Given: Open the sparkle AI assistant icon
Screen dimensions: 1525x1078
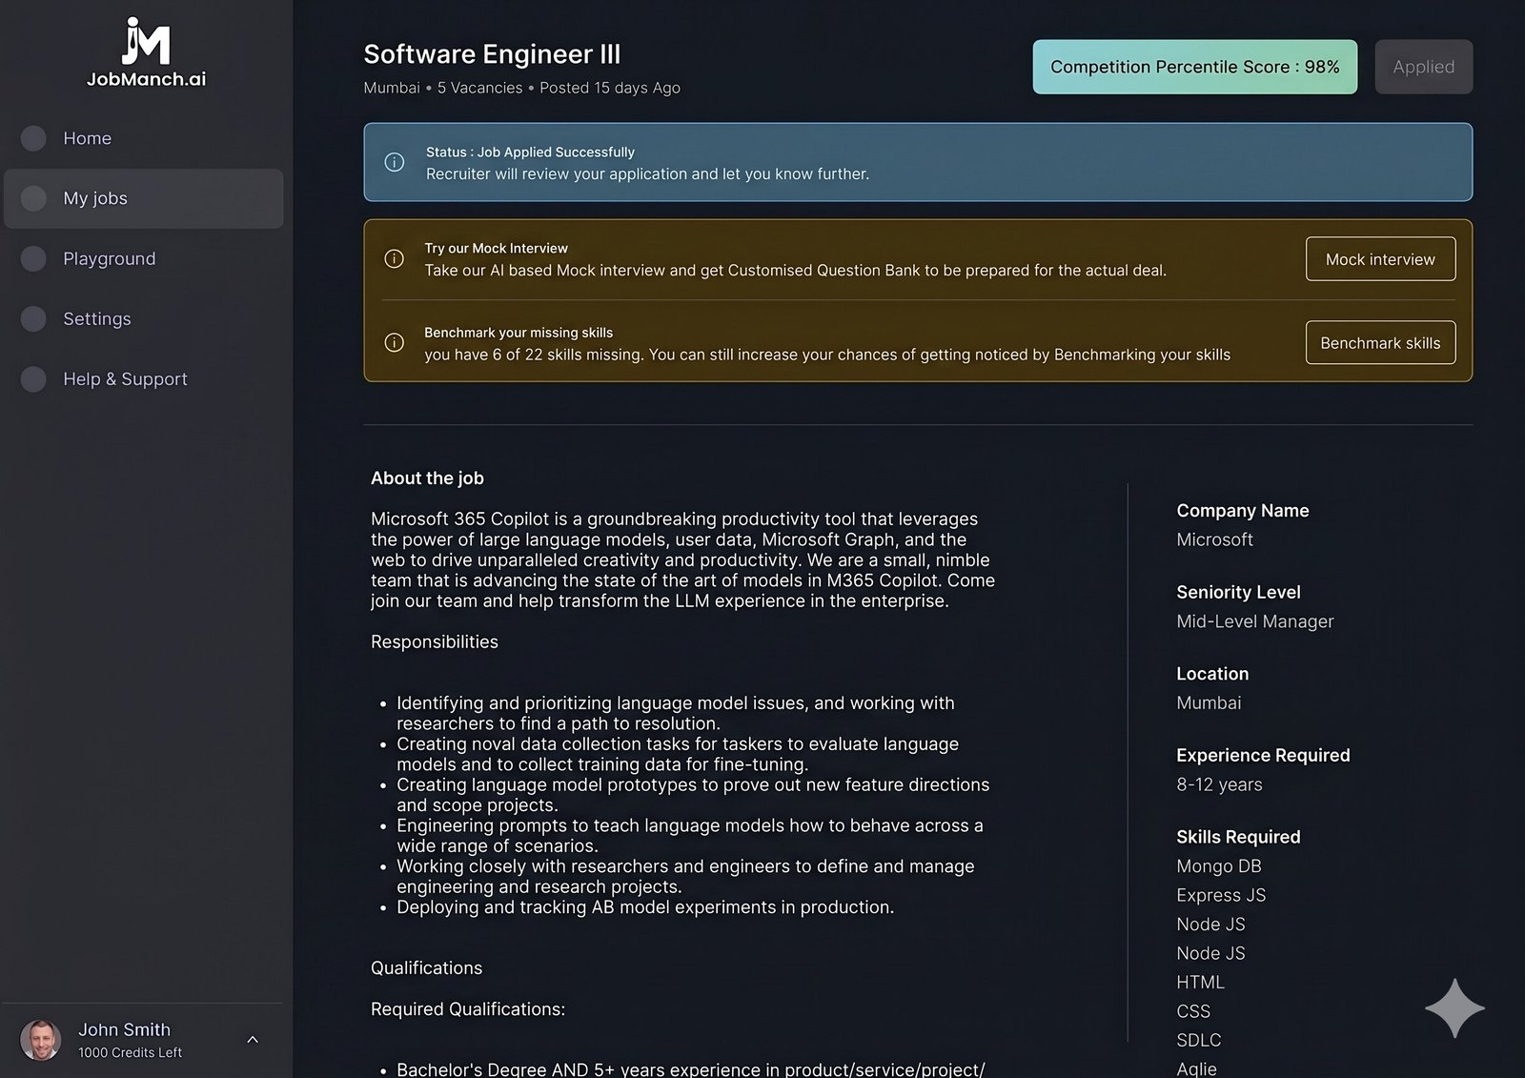Looking at the screenshot, I should click(1454, 1007).
